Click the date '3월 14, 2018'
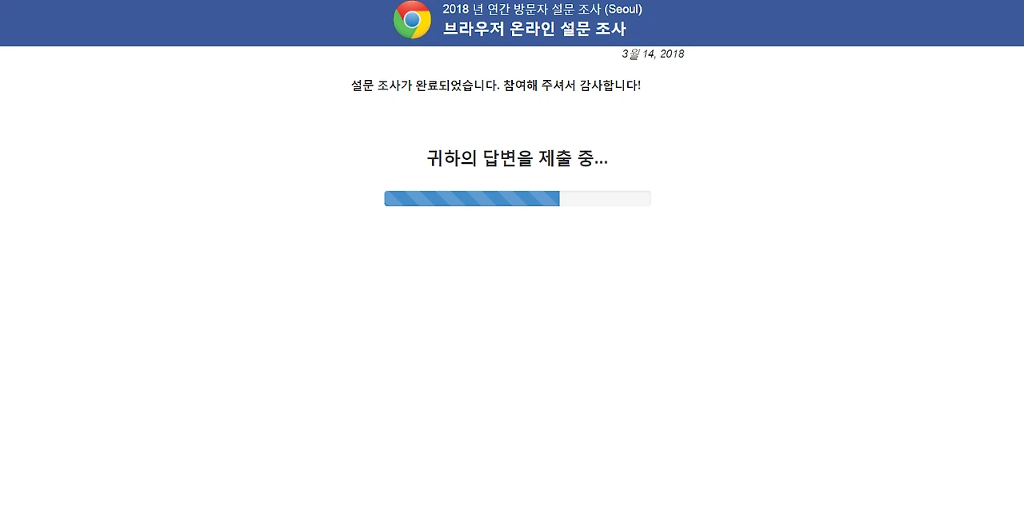1024x521 pixels. pos(653,54)
